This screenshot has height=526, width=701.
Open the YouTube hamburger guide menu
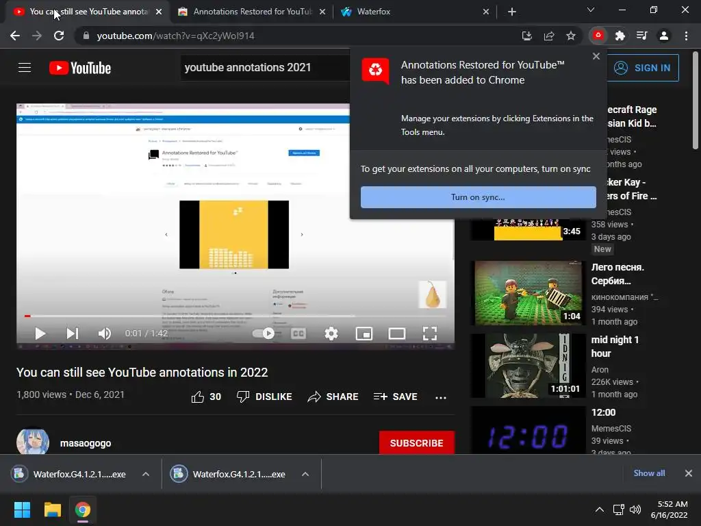coord(25,68)
